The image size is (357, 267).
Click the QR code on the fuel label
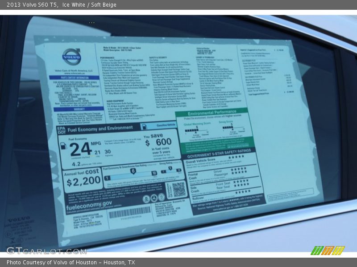click(178, 190)
